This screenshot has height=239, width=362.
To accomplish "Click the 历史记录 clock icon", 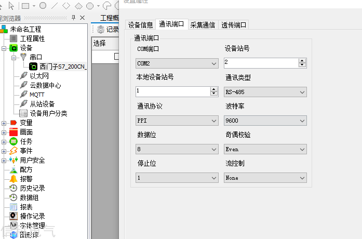I will click(x=14, y=188).
